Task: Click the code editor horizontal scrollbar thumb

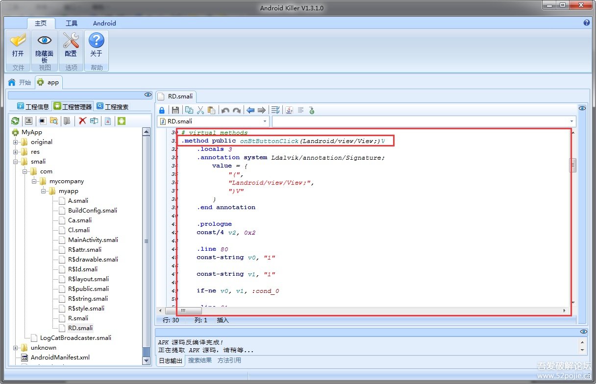Action: (183, 311)
